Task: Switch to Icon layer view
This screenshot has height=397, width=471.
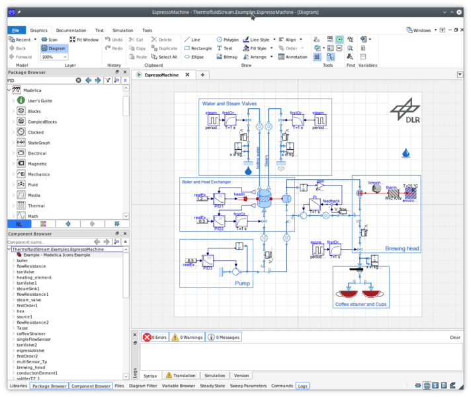Action: (48, 40)
